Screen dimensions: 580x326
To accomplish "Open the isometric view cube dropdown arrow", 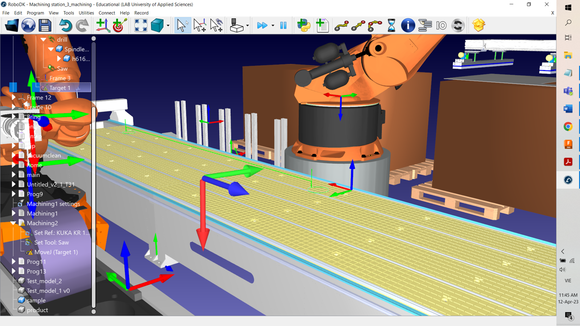I will (168, 26).
